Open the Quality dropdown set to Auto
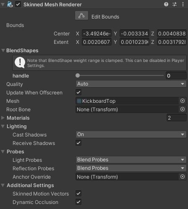Viewport: 188px width, 209px height. 131,84
